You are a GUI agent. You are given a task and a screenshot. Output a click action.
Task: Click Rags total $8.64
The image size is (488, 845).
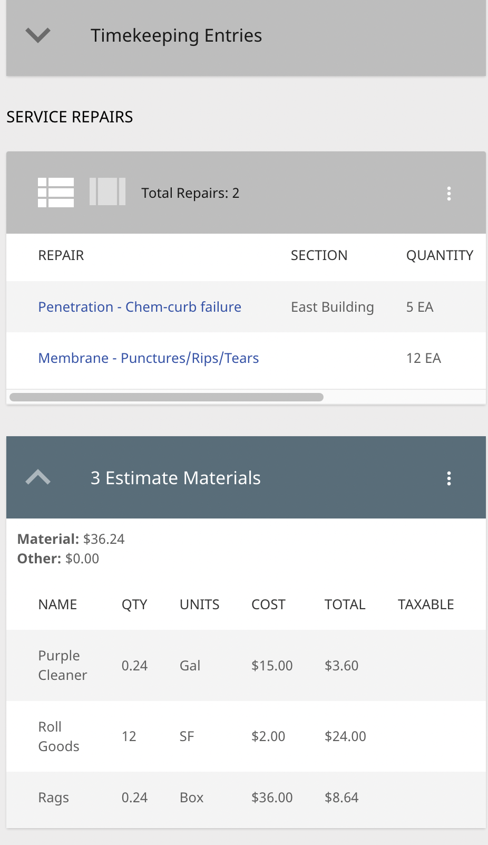(341, 798)
